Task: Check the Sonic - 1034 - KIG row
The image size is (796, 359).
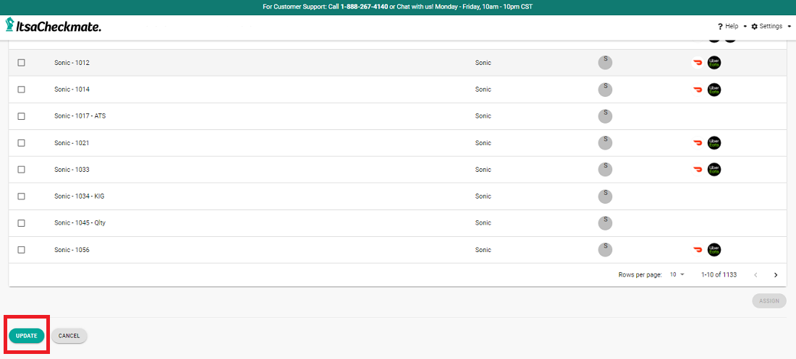Action: coord(21,196)
